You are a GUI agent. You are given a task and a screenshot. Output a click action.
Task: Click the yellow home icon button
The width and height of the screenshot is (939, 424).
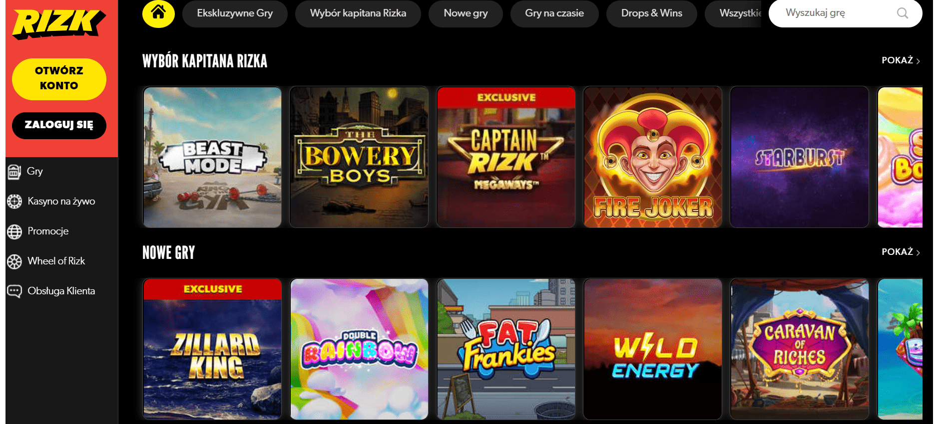pyautogui.click(x=158, y=13)
